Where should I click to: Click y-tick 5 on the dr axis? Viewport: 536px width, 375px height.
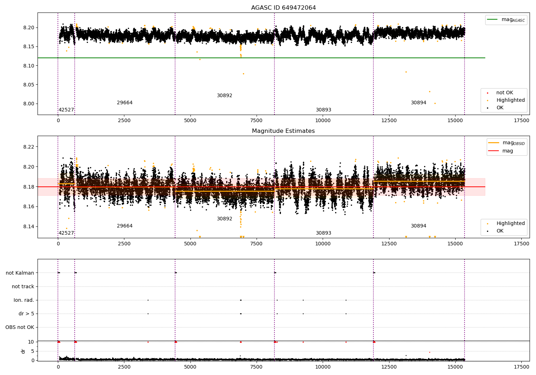tap(33, 351)
